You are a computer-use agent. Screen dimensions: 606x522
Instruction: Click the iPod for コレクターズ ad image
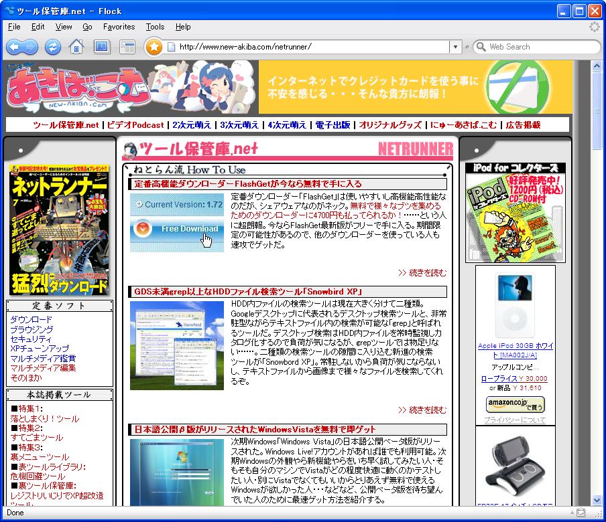516,213
